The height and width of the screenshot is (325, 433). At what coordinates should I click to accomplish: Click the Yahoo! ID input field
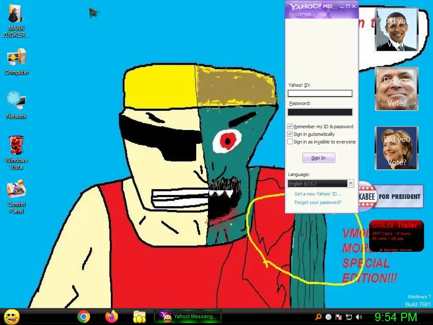[x=320, y=94]
